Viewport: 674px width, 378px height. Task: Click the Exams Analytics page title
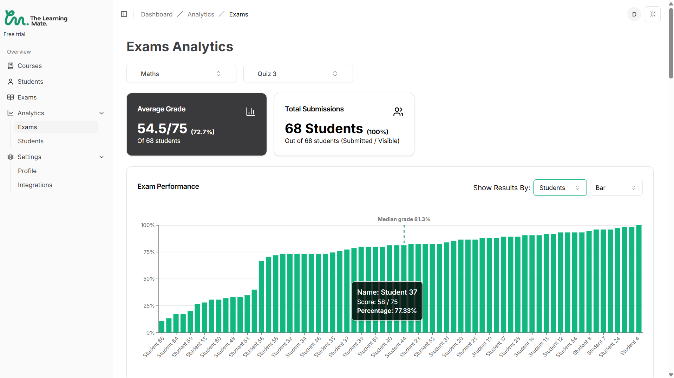pos(179,47)
